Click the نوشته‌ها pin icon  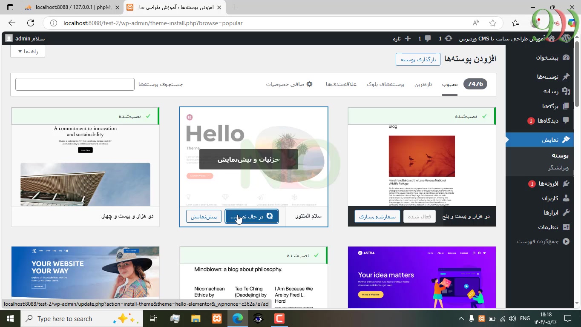pyautogui.click(x=566, y=77)
